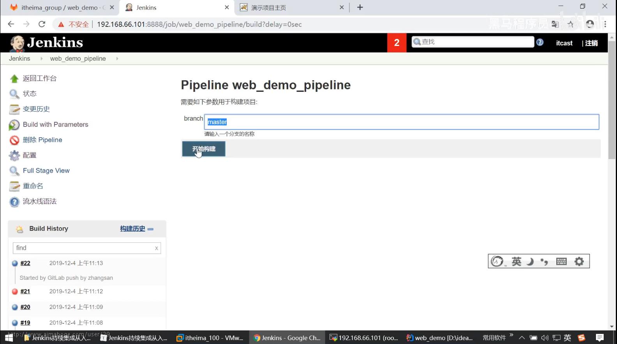Screen dimensions: 617x344
Task: Open the 流水线语法 sidebar link
Action: click(40, 202)
